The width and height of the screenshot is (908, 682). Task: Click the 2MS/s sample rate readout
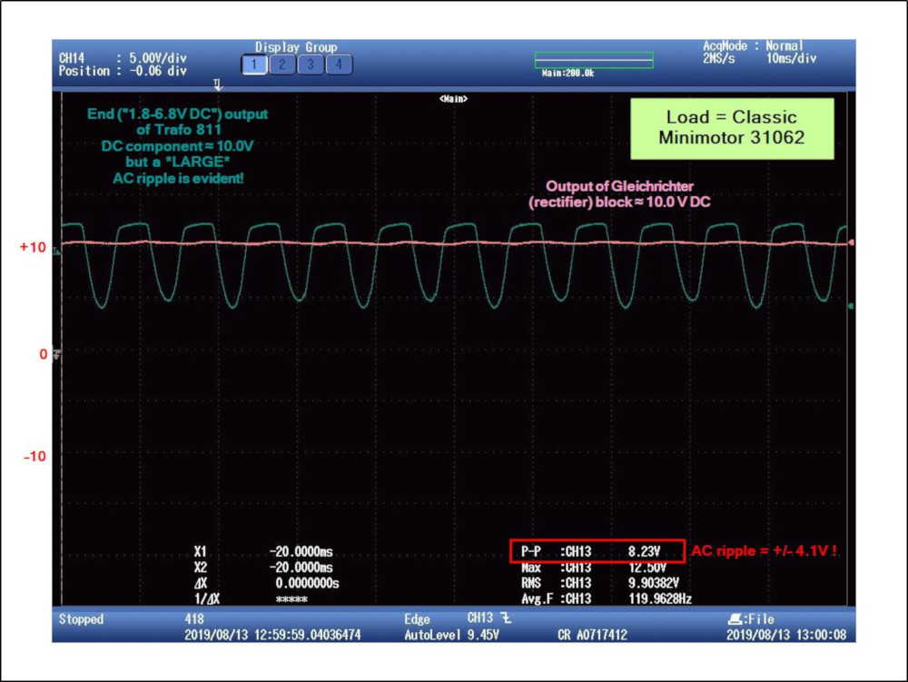pos(717,58)
